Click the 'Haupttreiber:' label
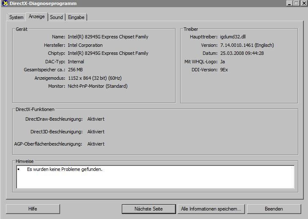The height and width of the screenshot is (219, 308). [203, 37]
